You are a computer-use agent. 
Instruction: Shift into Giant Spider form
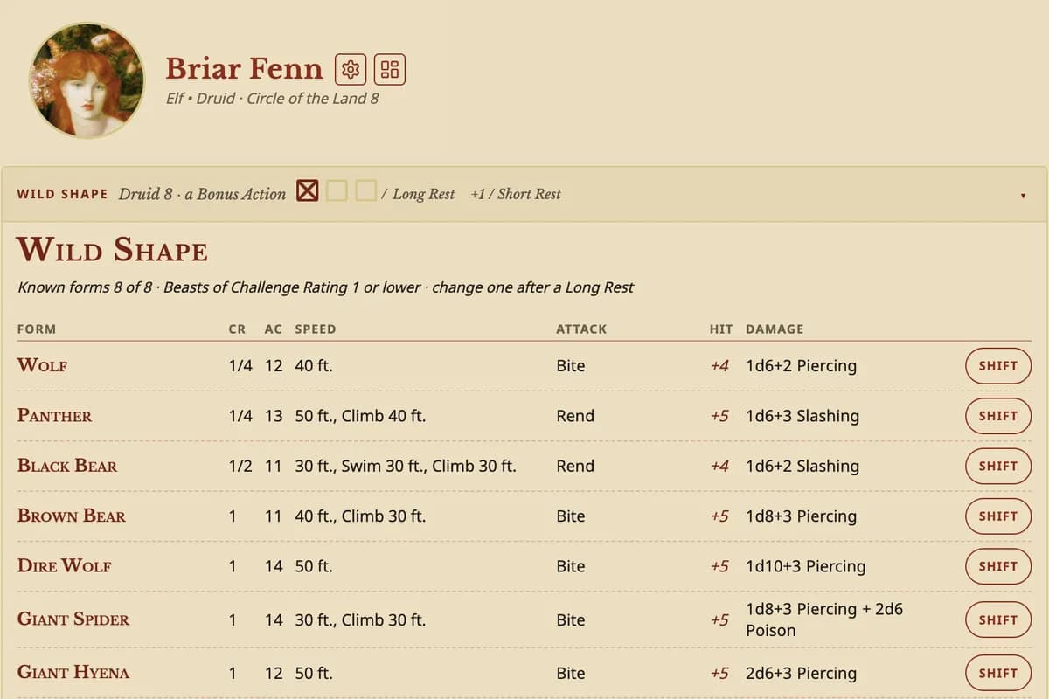(998, 619)
